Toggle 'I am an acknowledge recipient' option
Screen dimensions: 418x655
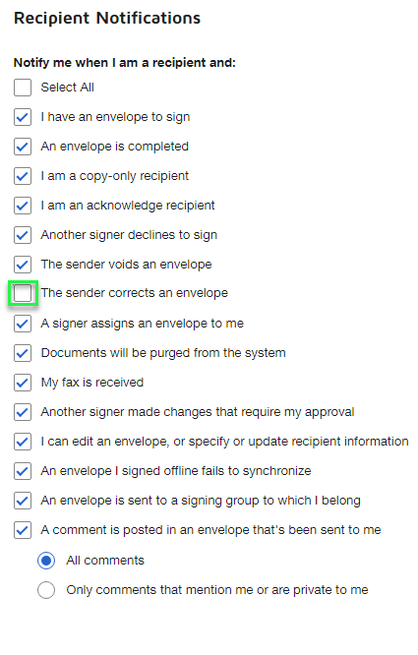[x=23, y=206]
